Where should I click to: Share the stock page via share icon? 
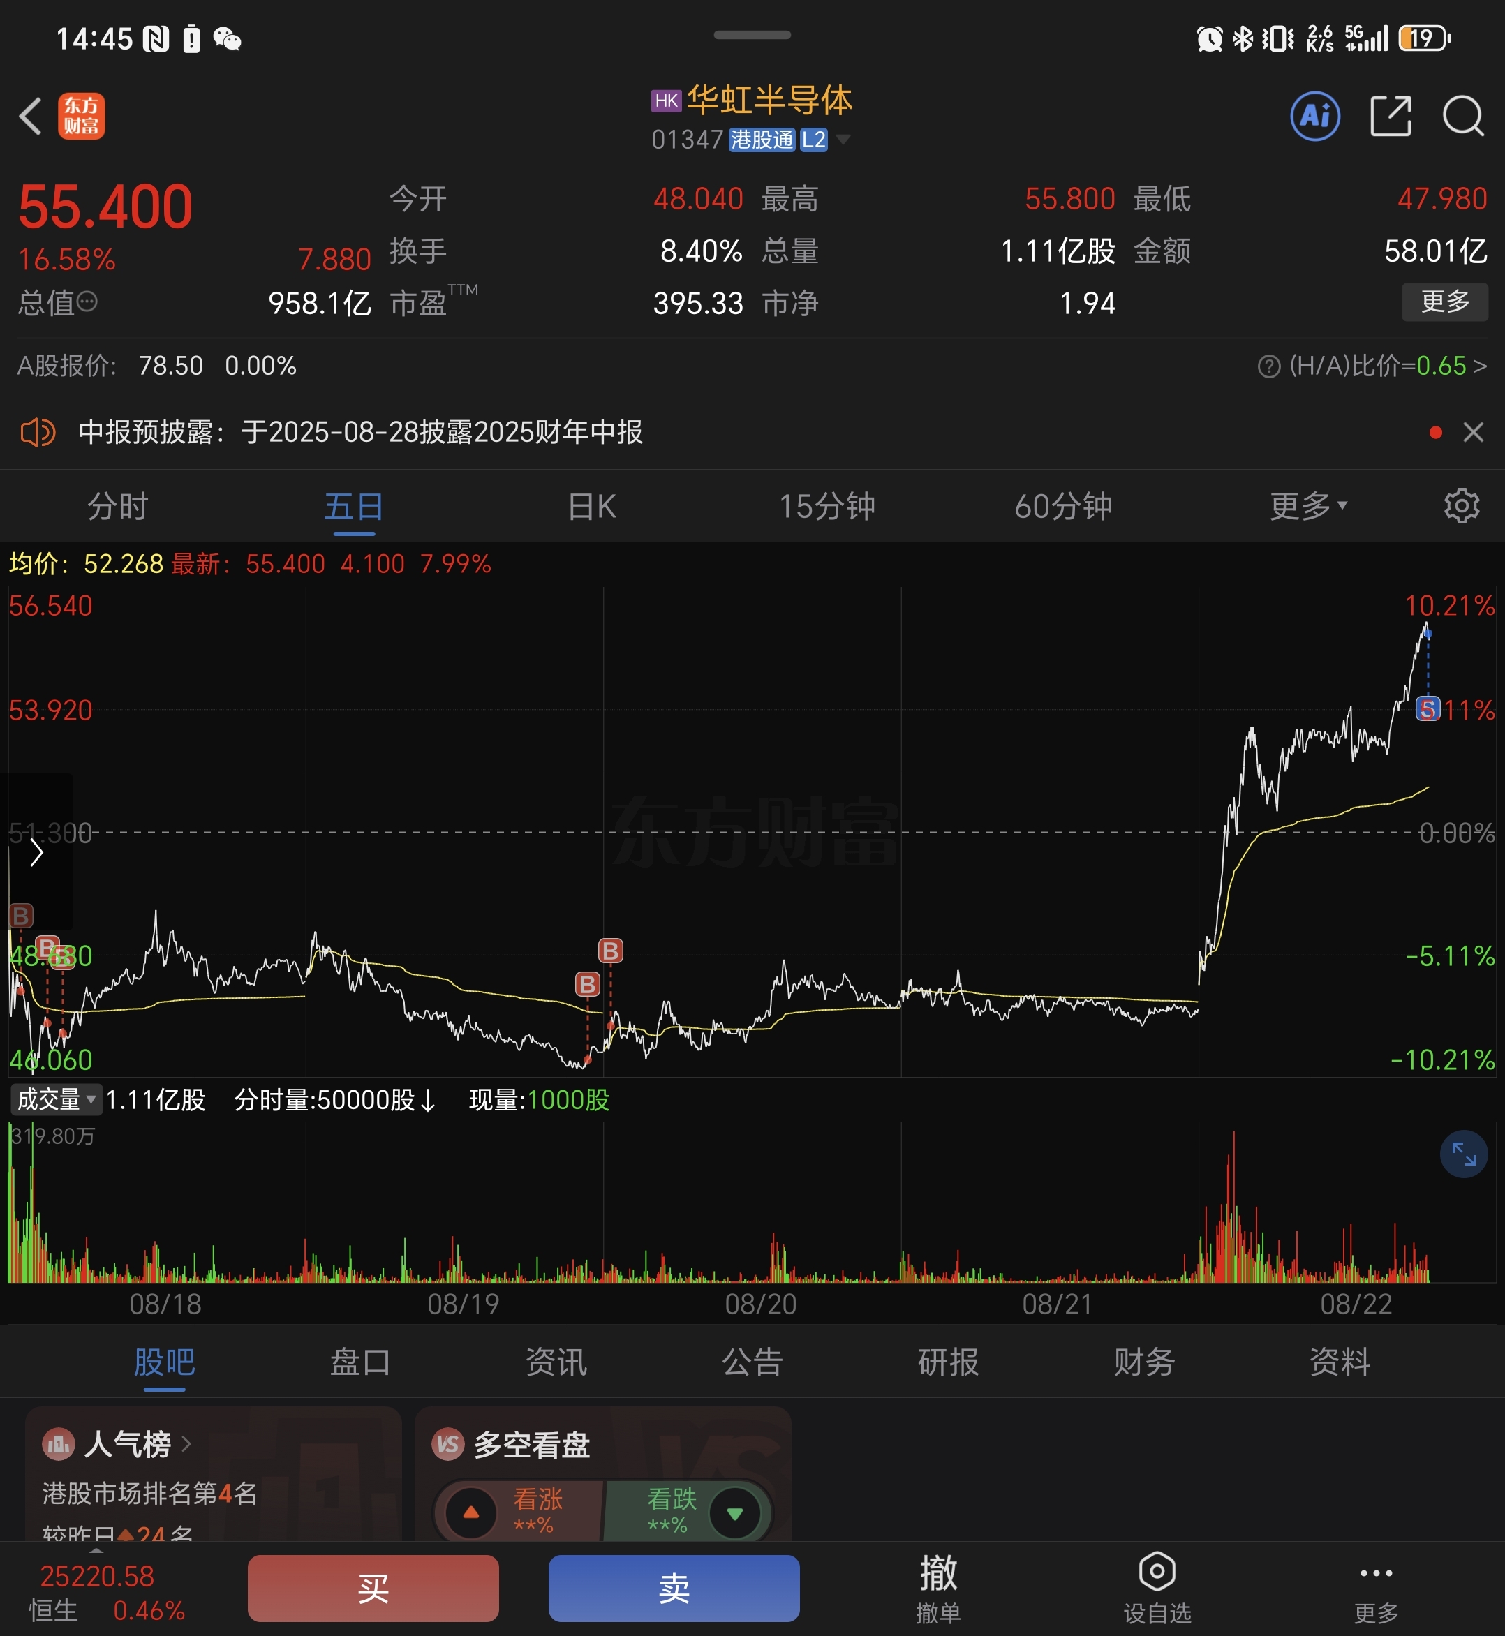point(1391,116)
